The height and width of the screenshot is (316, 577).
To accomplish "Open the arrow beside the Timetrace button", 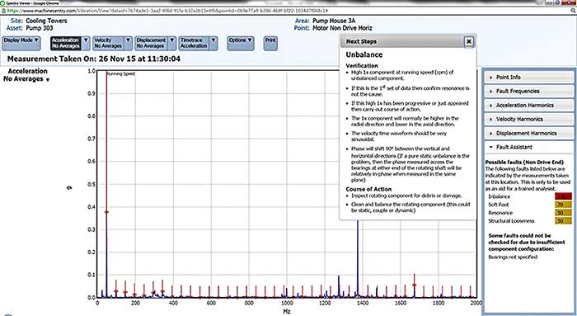I will pyautogui.click(x=213, y=43).
